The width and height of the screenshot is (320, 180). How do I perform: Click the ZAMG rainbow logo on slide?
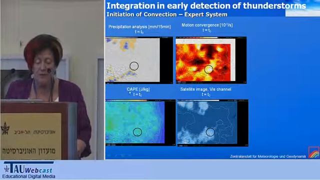(313, 152)
